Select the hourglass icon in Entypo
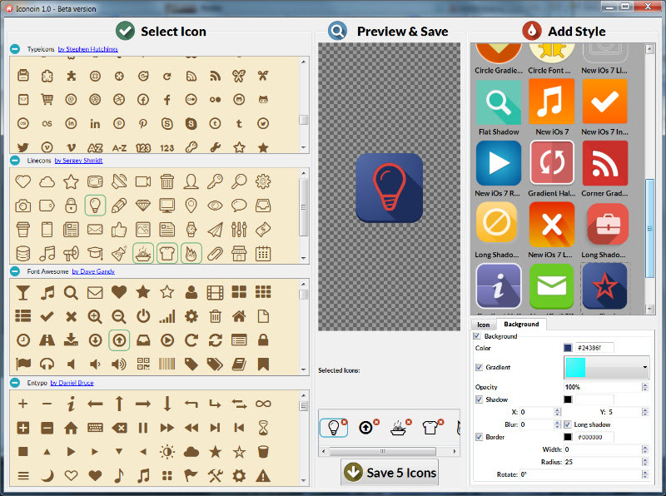The image size is (666, 496). tap(263, 426)
